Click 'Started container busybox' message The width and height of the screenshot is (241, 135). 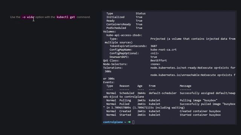[x=200, y=115]
